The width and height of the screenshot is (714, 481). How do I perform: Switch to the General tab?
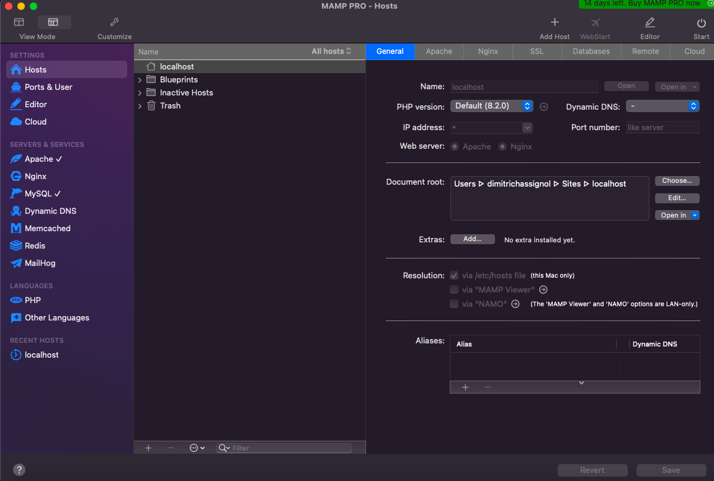click(x=390, y=51)
